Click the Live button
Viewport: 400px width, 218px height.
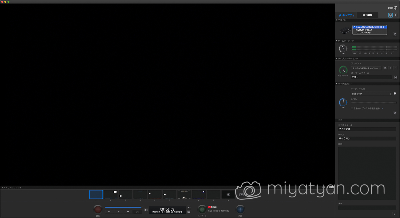click(x=137, y=212)
